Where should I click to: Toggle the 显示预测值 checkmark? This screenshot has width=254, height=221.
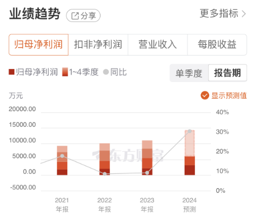205,95
